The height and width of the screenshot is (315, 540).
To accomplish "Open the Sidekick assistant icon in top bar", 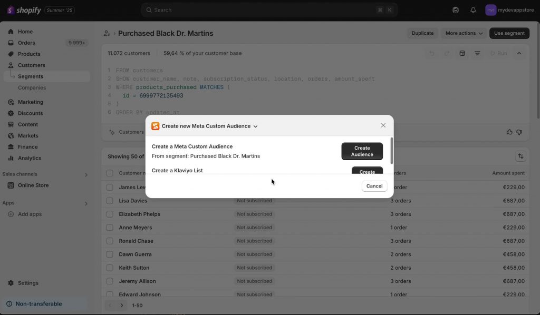I will [x=456, y=10].
